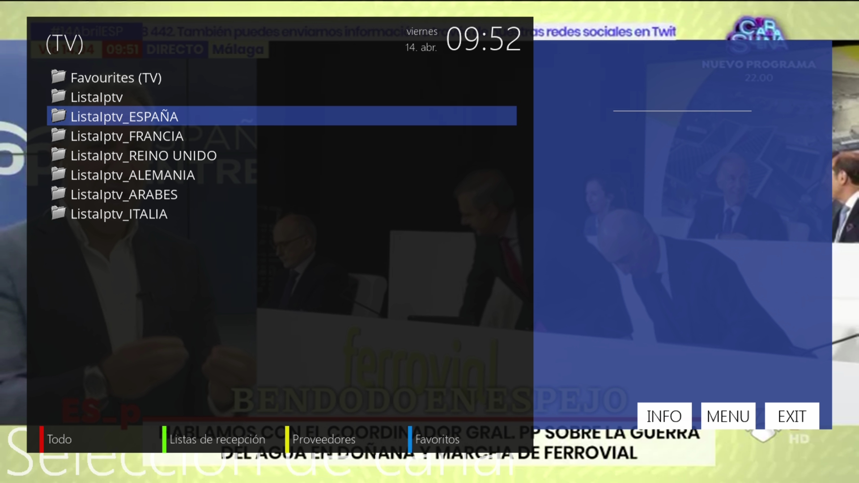Click folder icon for ListaIptv_REINO UNIDO
Screen dimensions: 859x483
[x=58, y=155]
